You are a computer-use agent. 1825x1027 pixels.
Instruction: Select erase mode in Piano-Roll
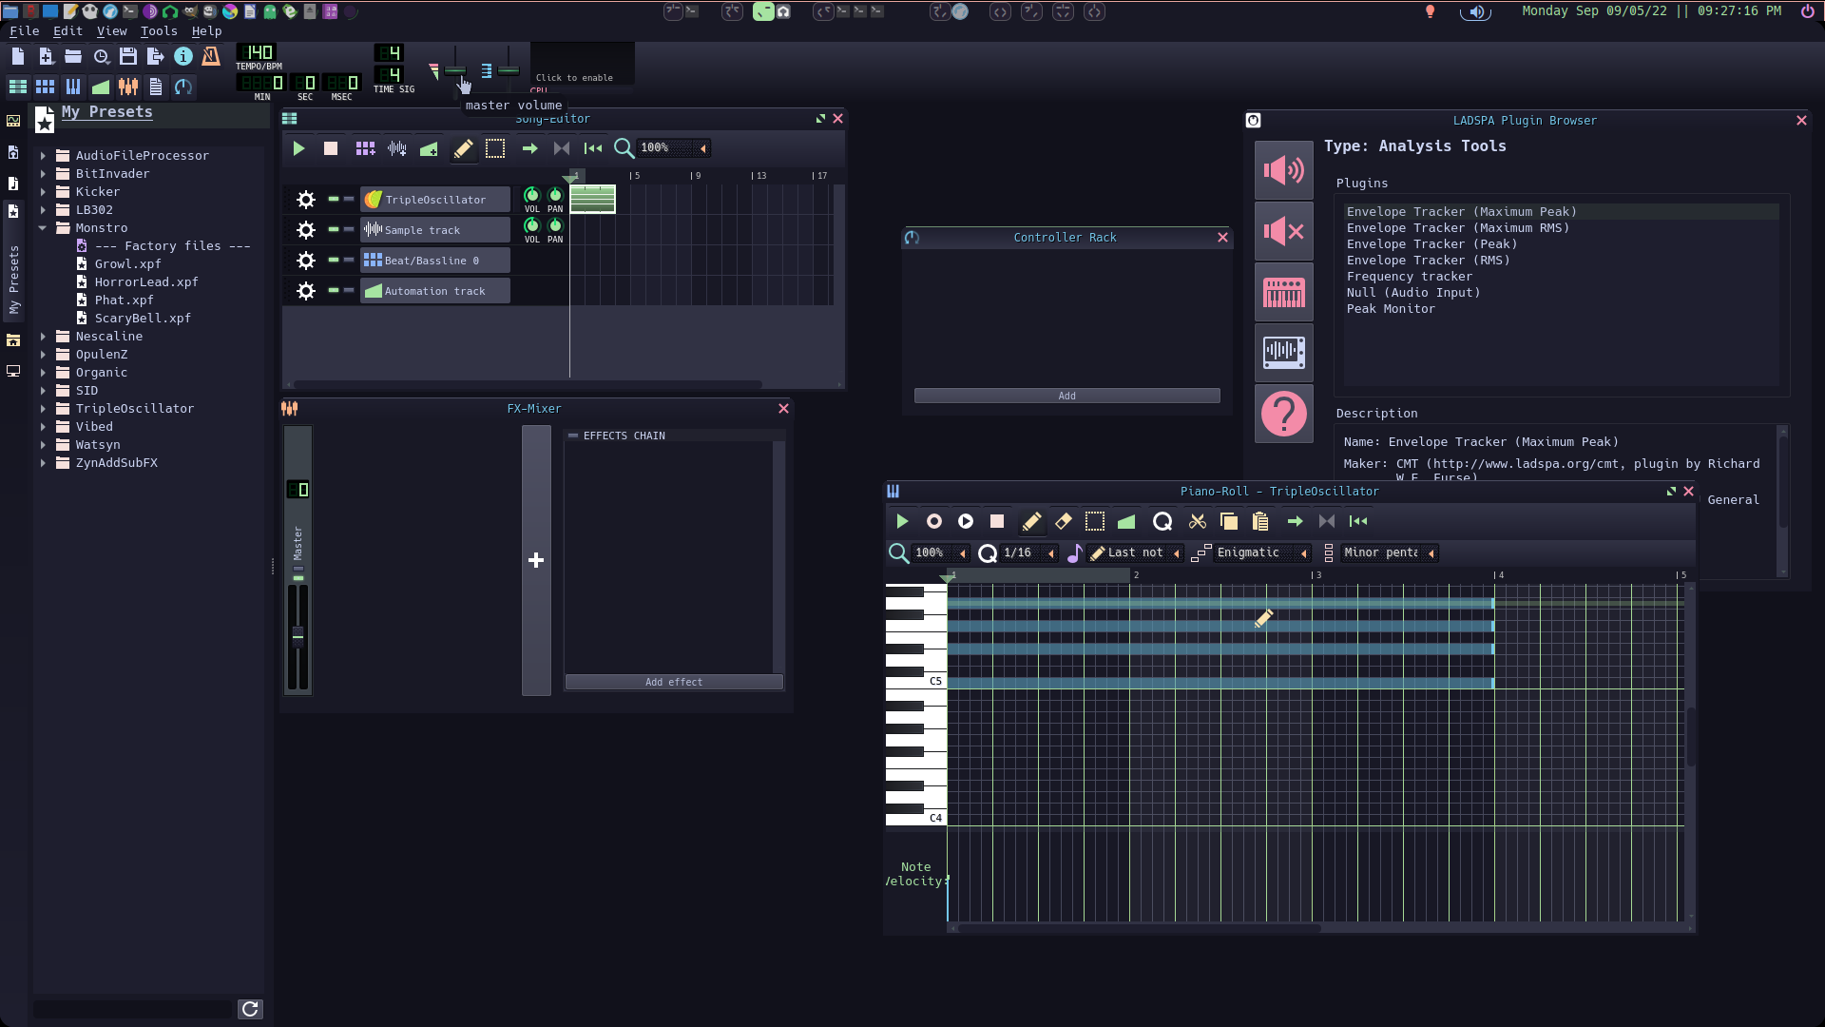point(1064,521)
